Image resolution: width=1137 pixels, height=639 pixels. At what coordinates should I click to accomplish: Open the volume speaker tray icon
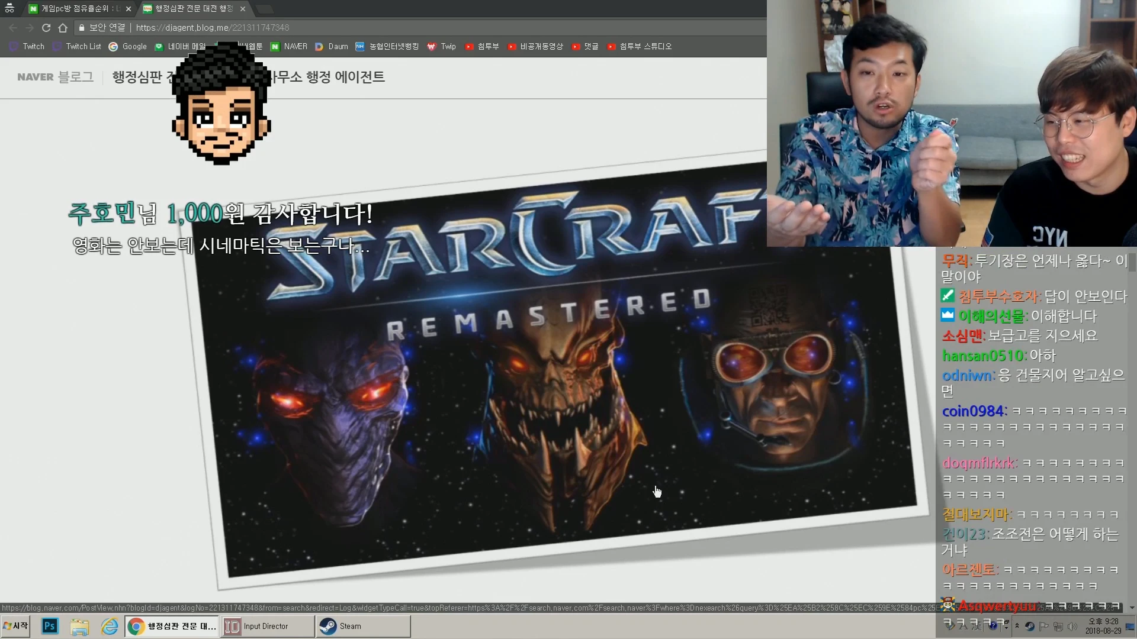pos(1072,626)
